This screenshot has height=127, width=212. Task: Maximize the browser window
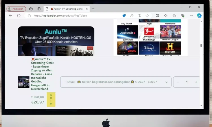(190, 7)
